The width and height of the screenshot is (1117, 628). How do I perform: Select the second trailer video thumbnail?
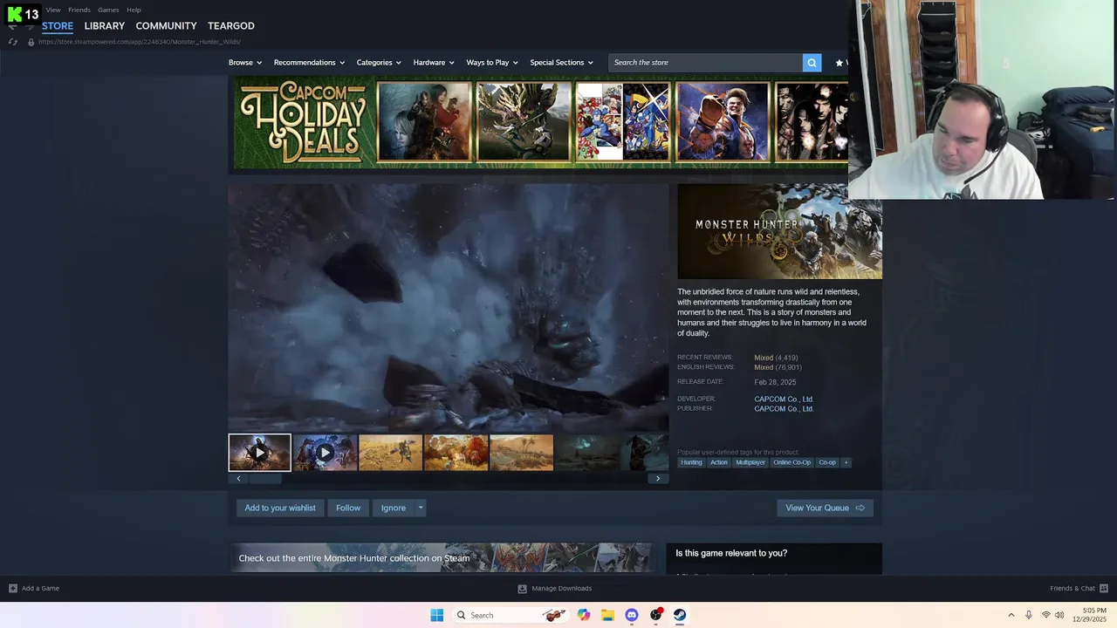[325, 453]
